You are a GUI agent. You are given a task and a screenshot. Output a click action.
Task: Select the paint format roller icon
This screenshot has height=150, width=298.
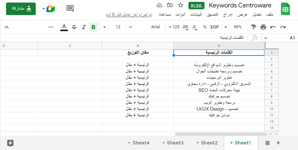tap(253, 27)
